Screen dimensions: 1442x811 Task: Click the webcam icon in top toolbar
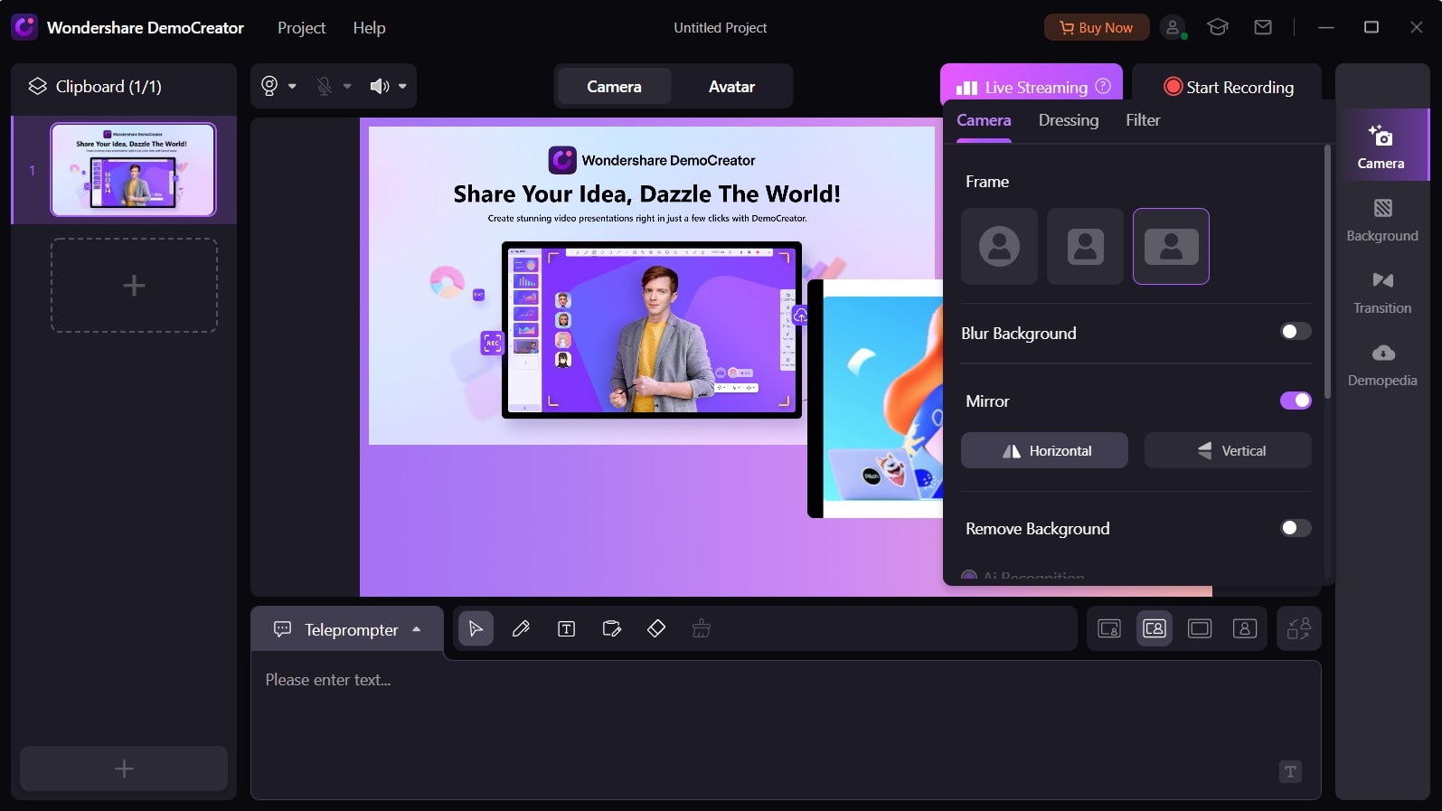tap(269, 86)
